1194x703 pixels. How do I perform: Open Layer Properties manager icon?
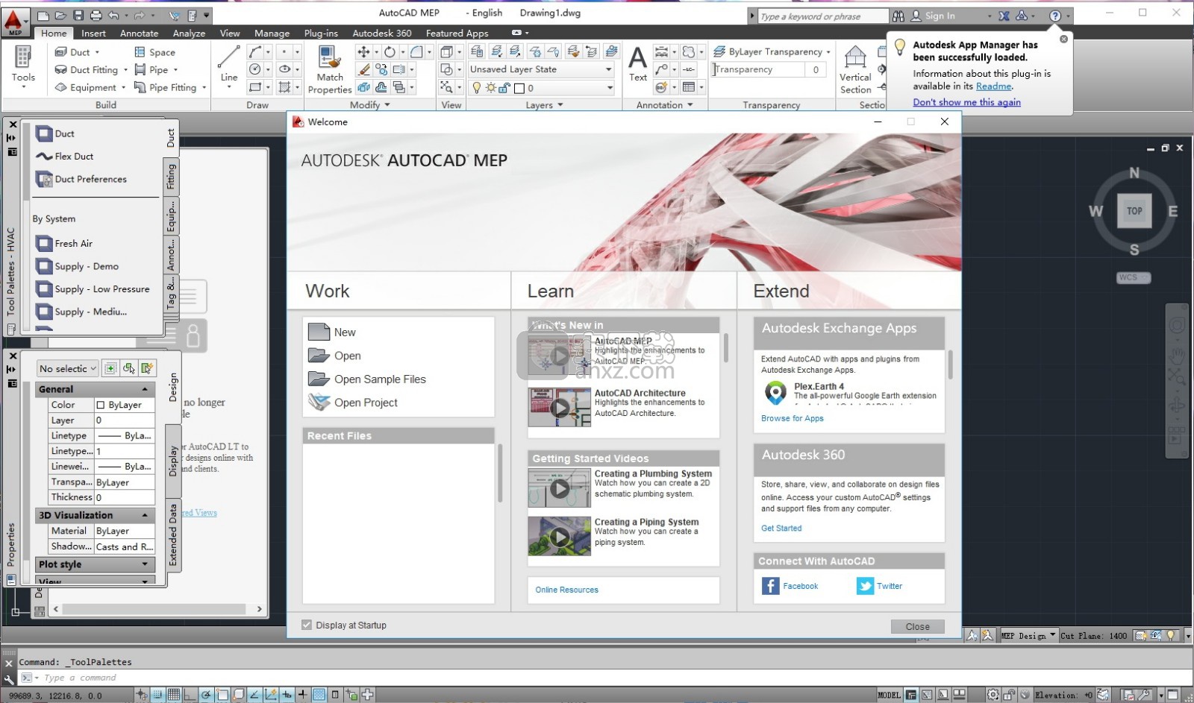point(478,51)
